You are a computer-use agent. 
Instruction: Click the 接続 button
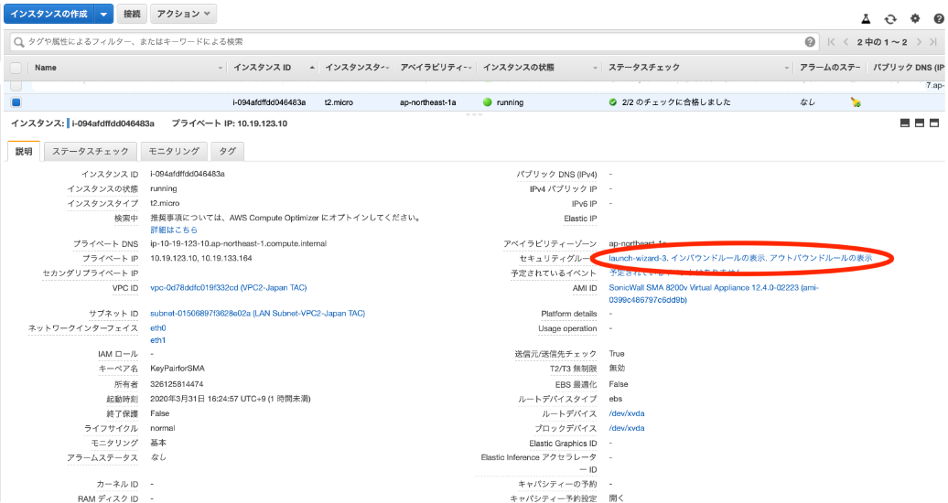point(132,15)
